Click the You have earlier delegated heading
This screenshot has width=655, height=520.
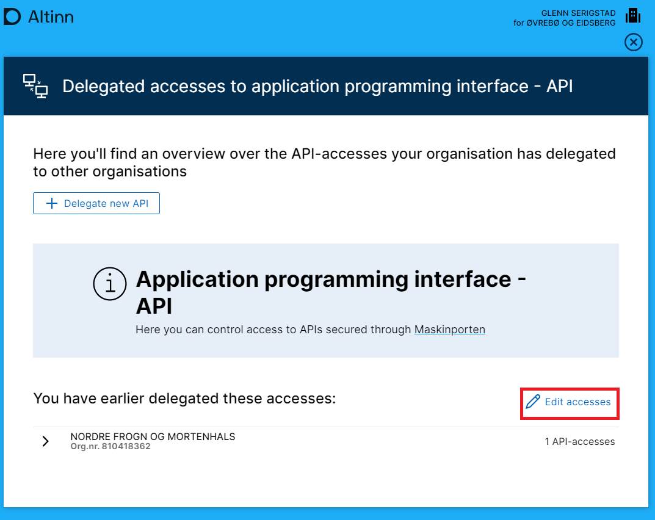click(184, 399)
